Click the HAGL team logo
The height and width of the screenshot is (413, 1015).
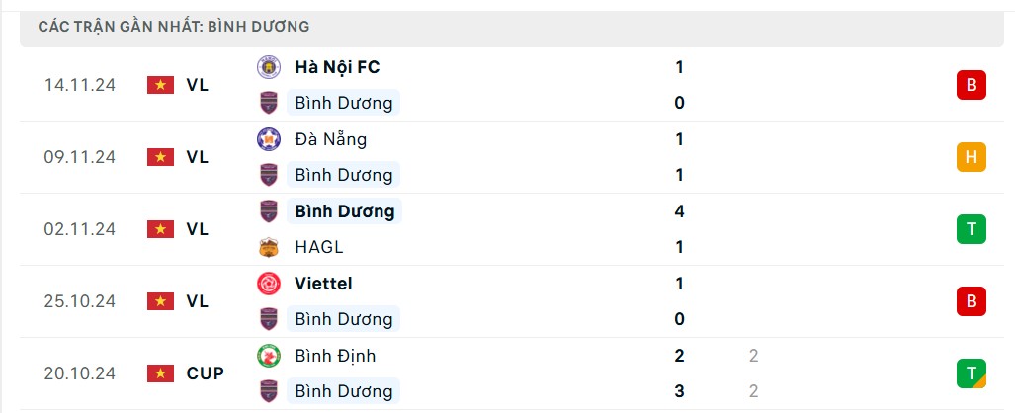pyautogui.click(x=268, y=247)
